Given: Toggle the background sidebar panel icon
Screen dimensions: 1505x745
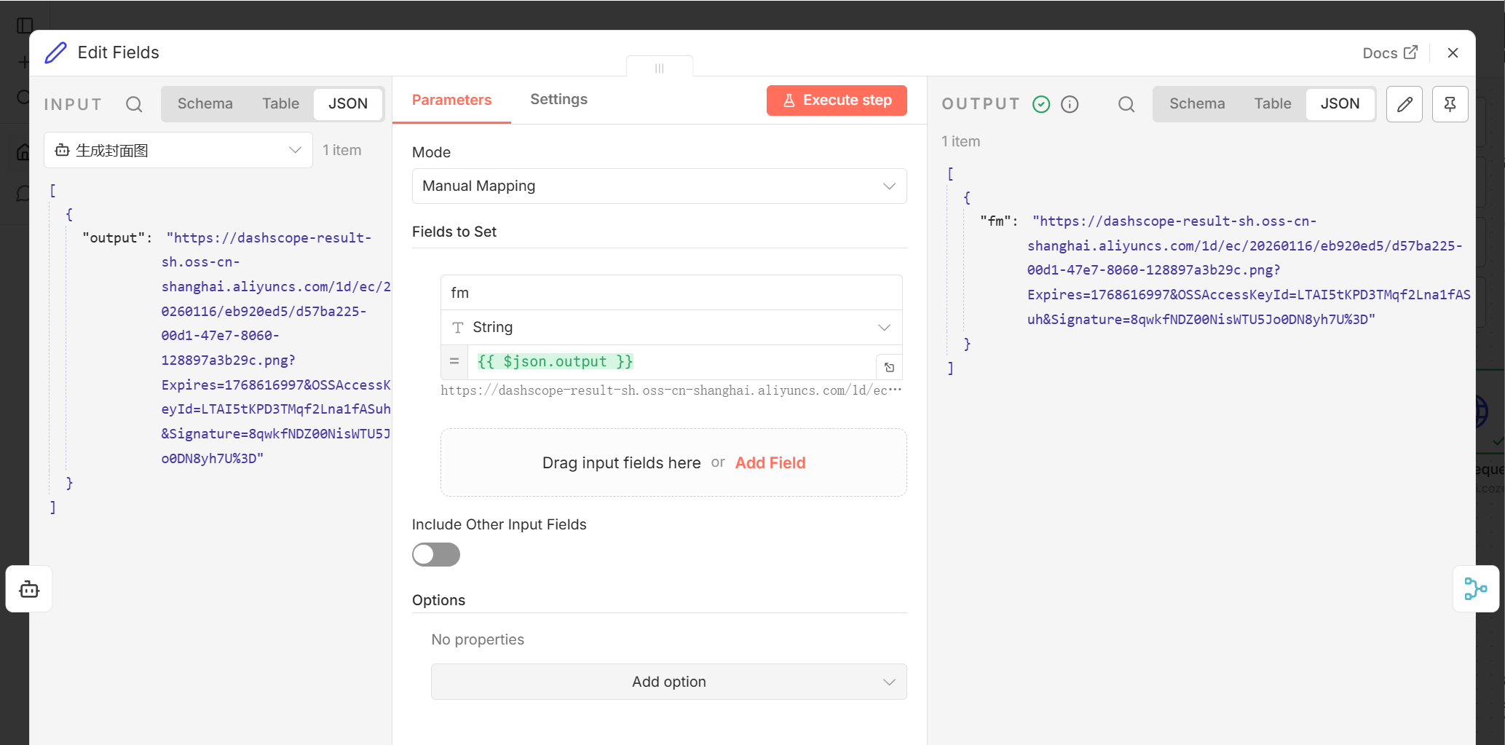Looking at the screenshot, I should (25, 25).
